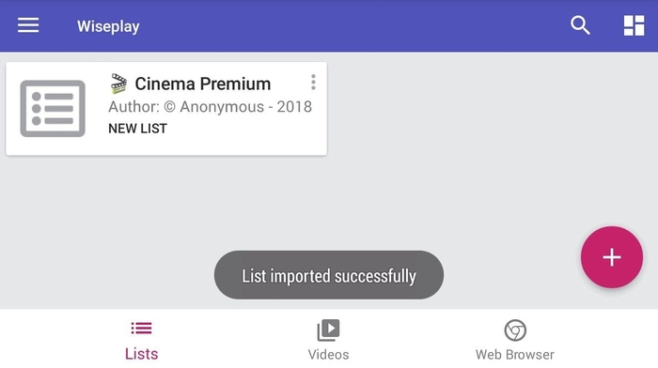Open the Web Browser tab icon

coord(515,330)
